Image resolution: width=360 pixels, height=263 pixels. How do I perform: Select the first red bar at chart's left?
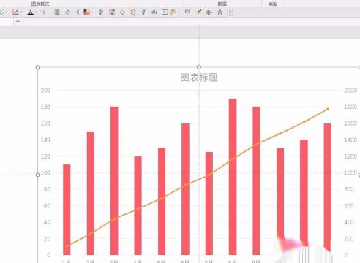pyautogui.click(x=67, y=210)
